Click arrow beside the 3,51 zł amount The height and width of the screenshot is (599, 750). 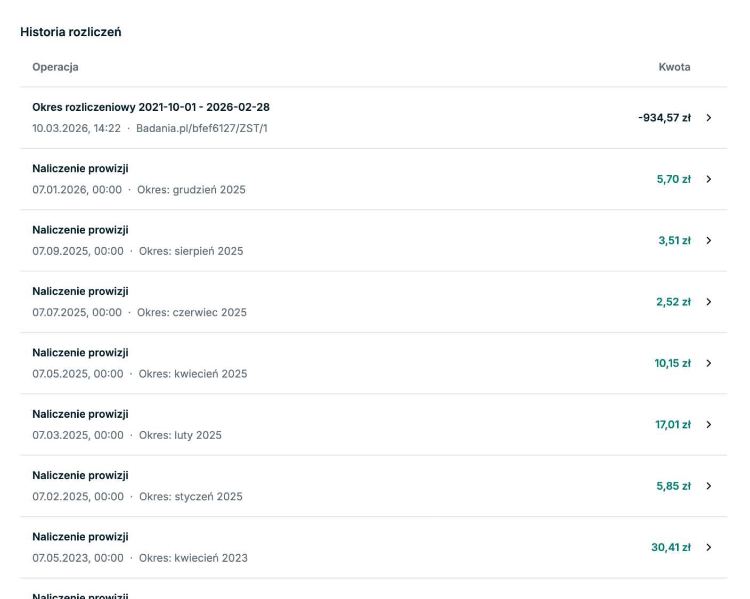pyautogui.click(x=708, y=240)
